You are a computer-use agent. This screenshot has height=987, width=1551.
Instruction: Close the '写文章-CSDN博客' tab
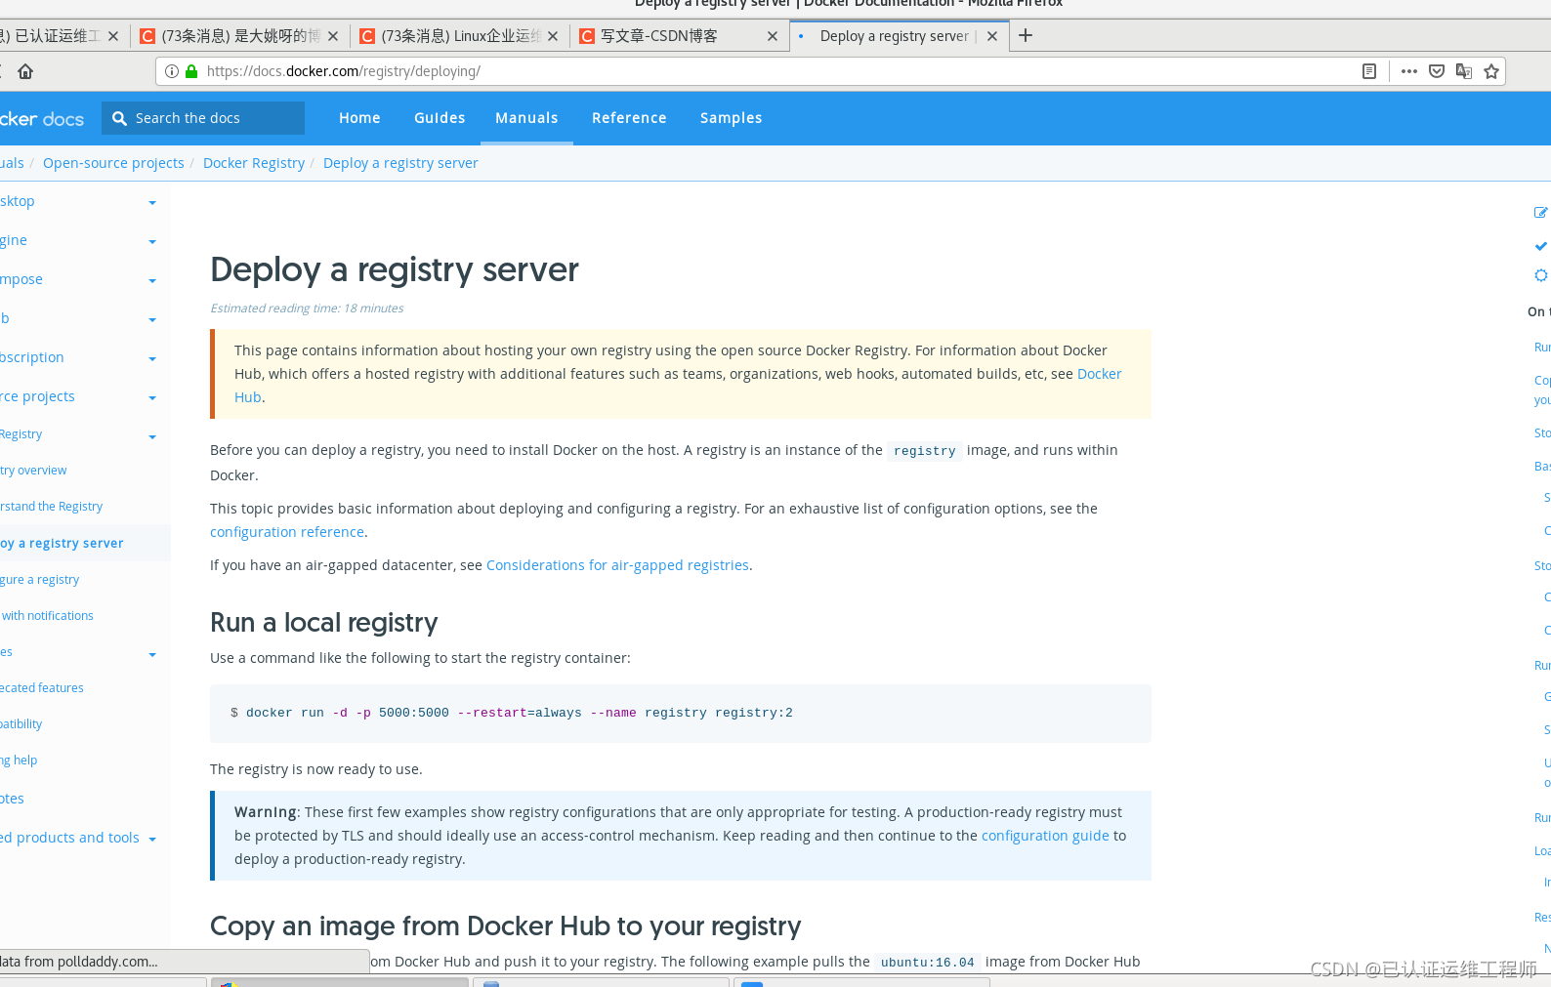click(773, 36)
